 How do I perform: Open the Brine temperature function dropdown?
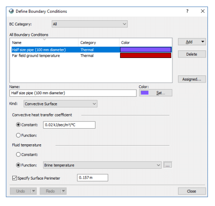point(102,165)
